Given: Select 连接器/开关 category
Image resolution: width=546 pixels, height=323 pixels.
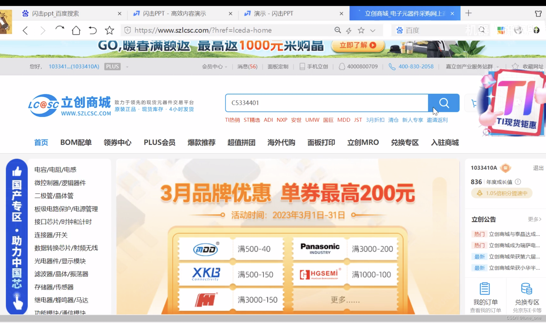Looking at the screenshot, I should point(51,235).
